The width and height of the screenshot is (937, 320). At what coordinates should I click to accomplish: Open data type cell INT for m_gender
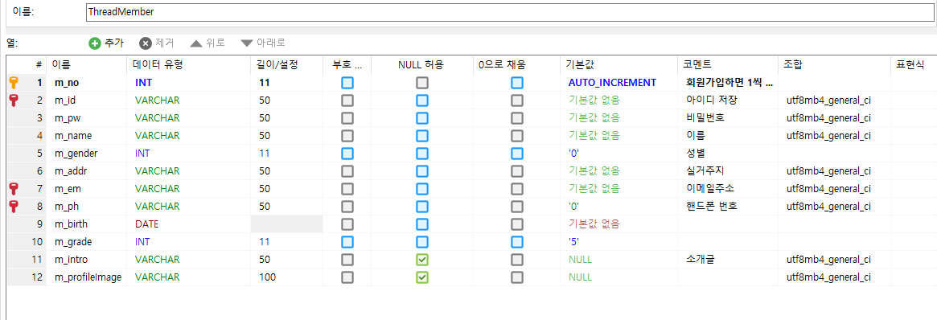click(x=143, y=154)
